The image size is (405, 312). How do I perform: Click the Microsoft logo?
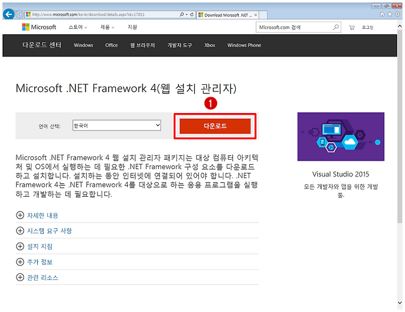click(39, 27)
